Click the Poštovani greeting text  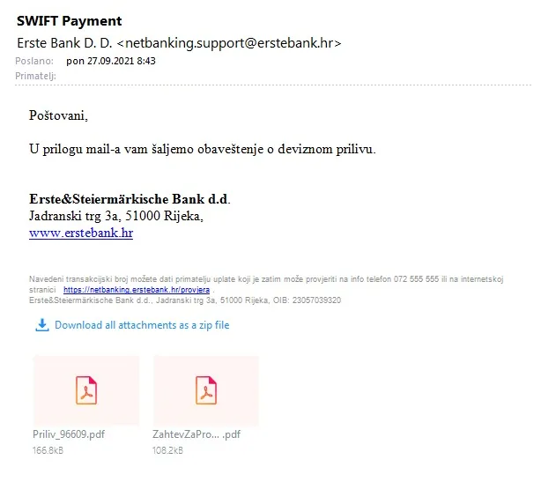(58, 115)
